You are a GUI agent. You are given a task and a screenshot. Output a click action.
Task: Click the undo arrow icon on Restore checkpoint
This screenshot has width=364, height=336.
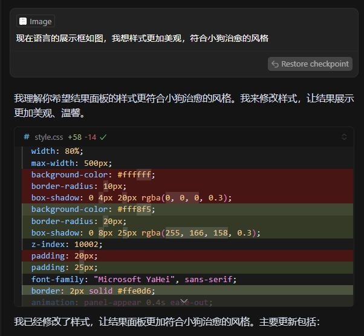click(275, 64)
